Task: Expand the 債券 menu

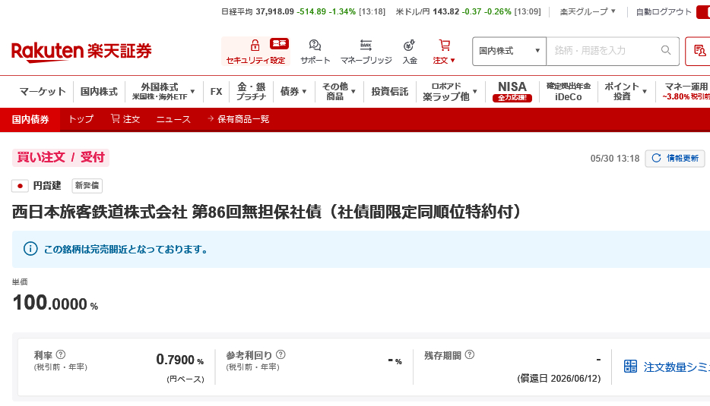Action: click(293, 92)
